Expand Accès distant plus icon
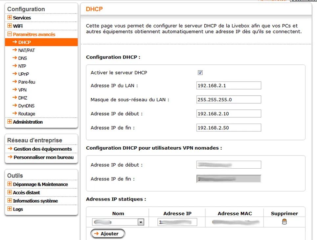Viewport: 317px width, 240px height. 10,192
